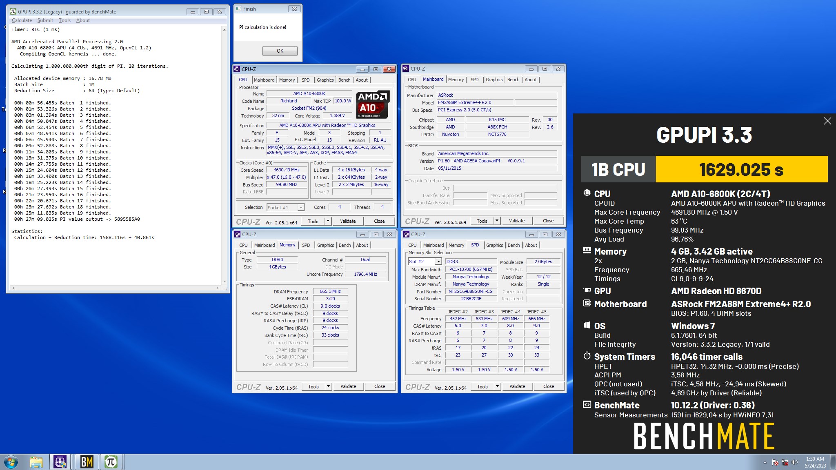The image size is (836, 470).
Task: Click the GPUPI vertical scrollbar down arrow
Action: [224, 282]
